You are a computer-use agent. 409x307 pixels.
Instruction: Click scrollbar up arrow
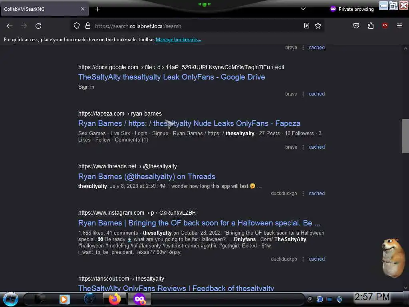405,48
